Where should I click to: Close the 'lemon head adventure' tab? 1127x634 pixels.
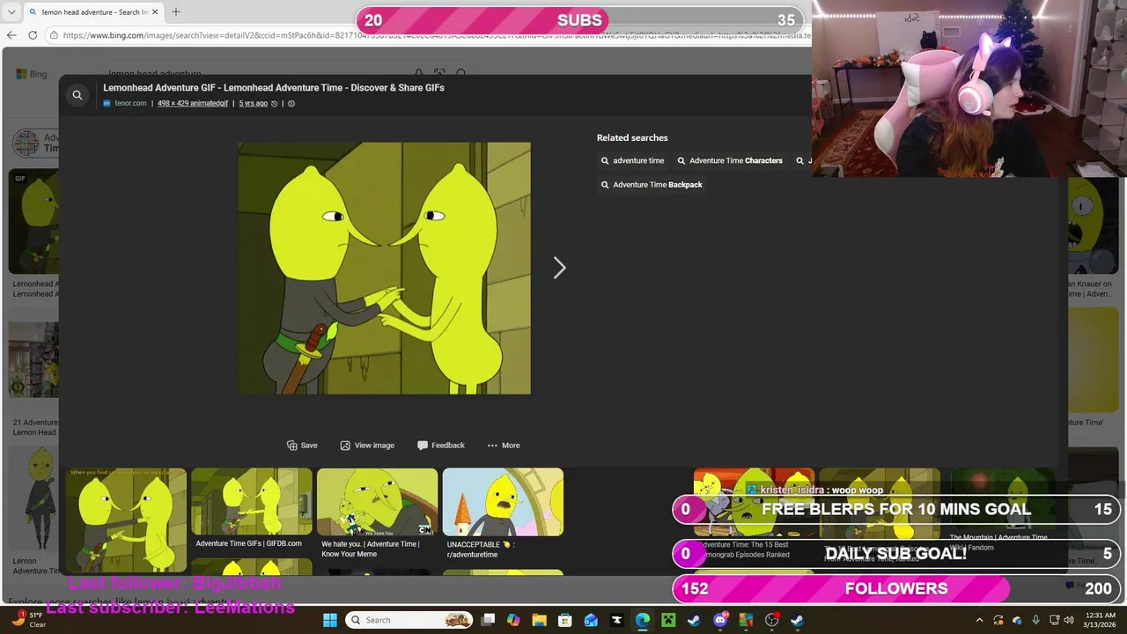[x=155, y=12]
